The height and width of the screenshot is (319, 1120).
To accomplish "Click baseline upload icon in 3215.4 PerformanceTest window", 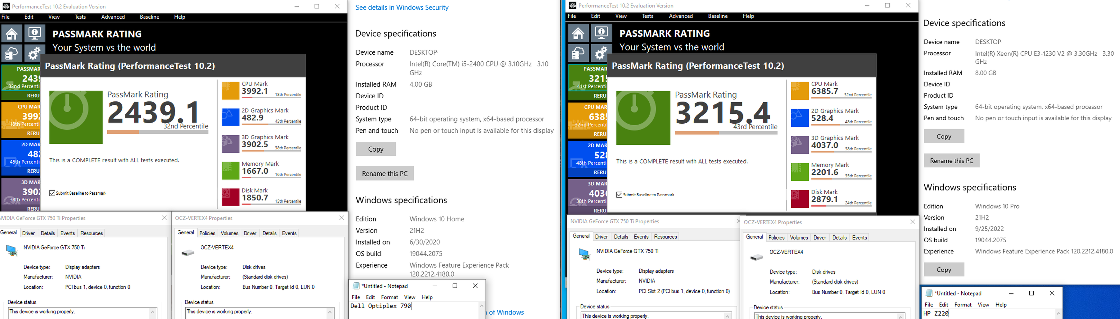I will (578, 53).
